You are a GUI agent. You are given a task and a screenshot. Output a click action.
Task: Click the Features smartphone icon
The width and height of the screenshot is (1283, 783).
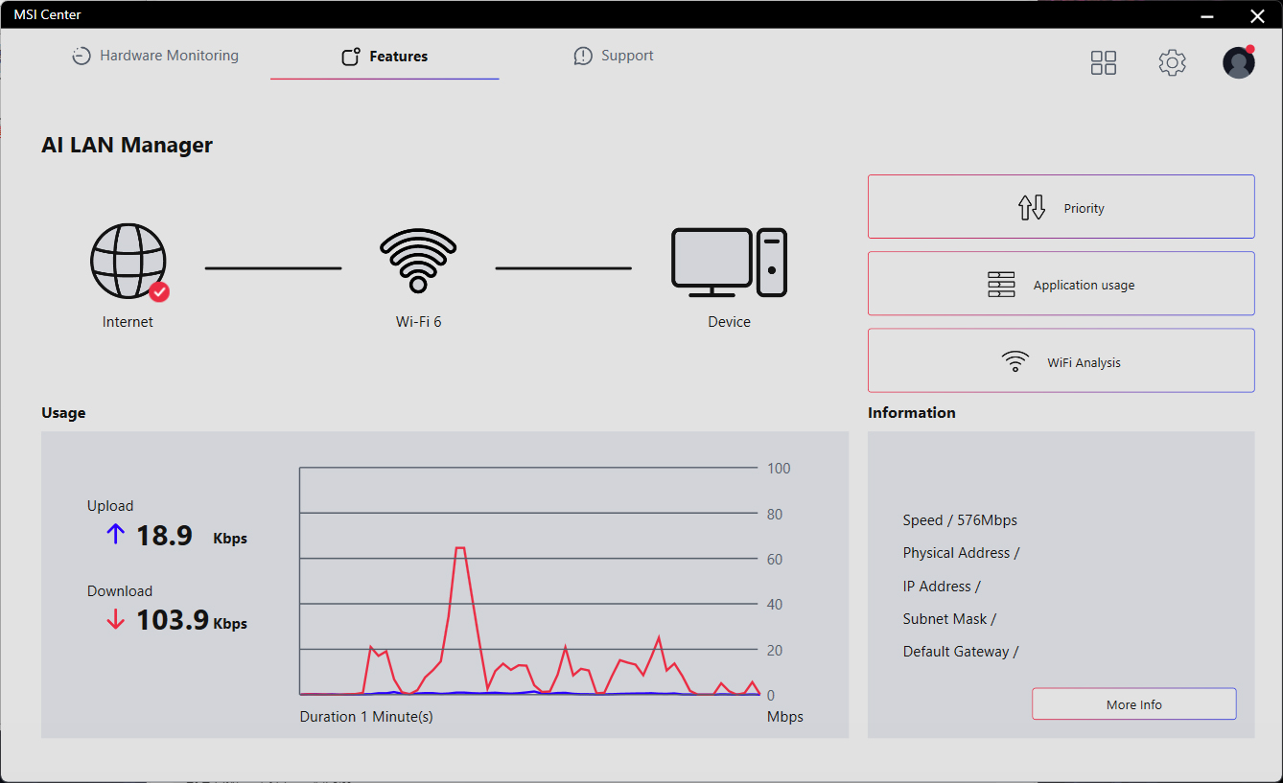pyautogui.click(x=348, y=56)
